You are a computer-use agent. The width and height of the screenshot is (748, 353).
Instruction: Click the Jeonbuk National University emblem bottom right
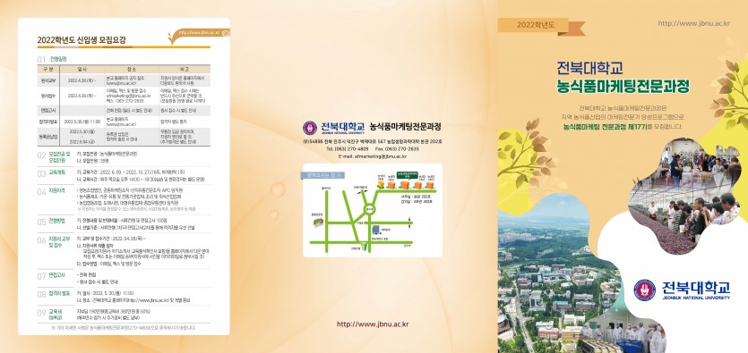(644, 290)
